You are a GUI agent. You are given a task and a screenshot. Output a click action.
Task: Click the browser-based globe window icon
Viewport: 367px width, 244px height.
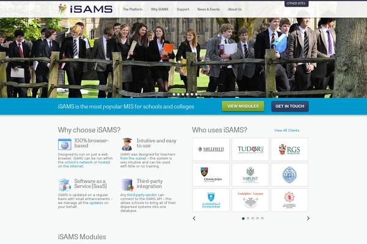[x=65, y=145]
